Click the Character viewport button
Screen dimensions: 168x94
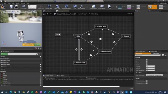click(x=23, y=12)
